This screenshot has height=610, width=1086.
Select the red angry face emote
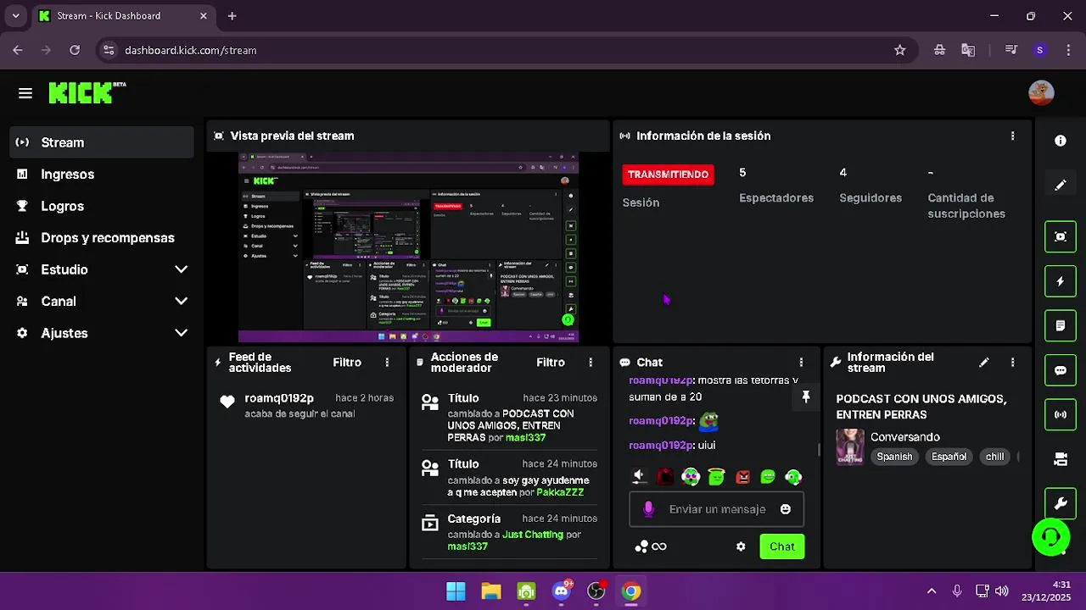click(x=743, y=477)
